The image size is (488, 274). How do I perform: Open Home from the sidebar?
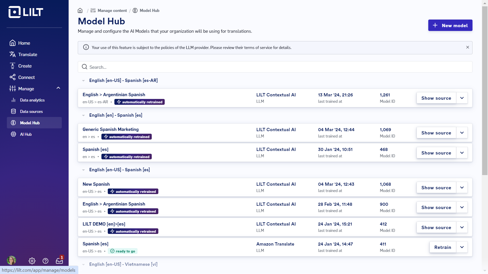coord(20,43)
